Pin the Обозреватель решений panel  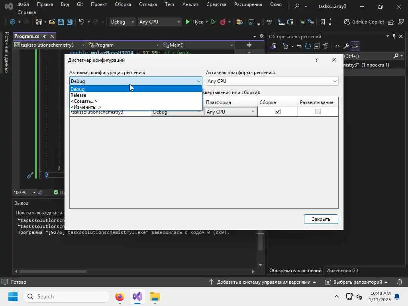[394, 36]
